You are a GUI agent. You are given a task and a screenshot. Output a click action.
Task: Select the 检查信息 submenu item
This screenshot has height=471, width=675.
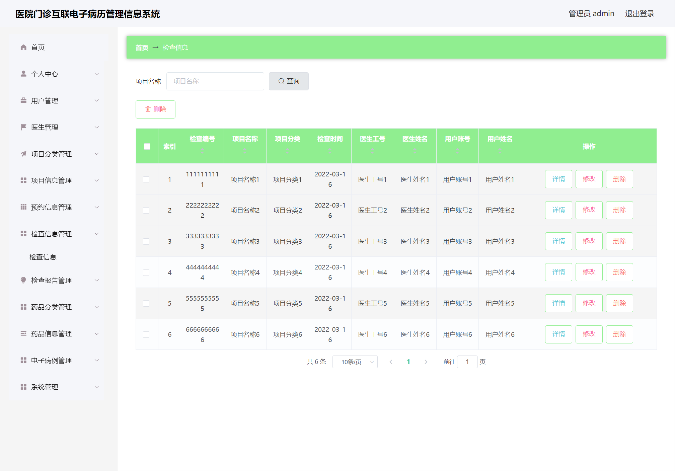click(43, 257)
